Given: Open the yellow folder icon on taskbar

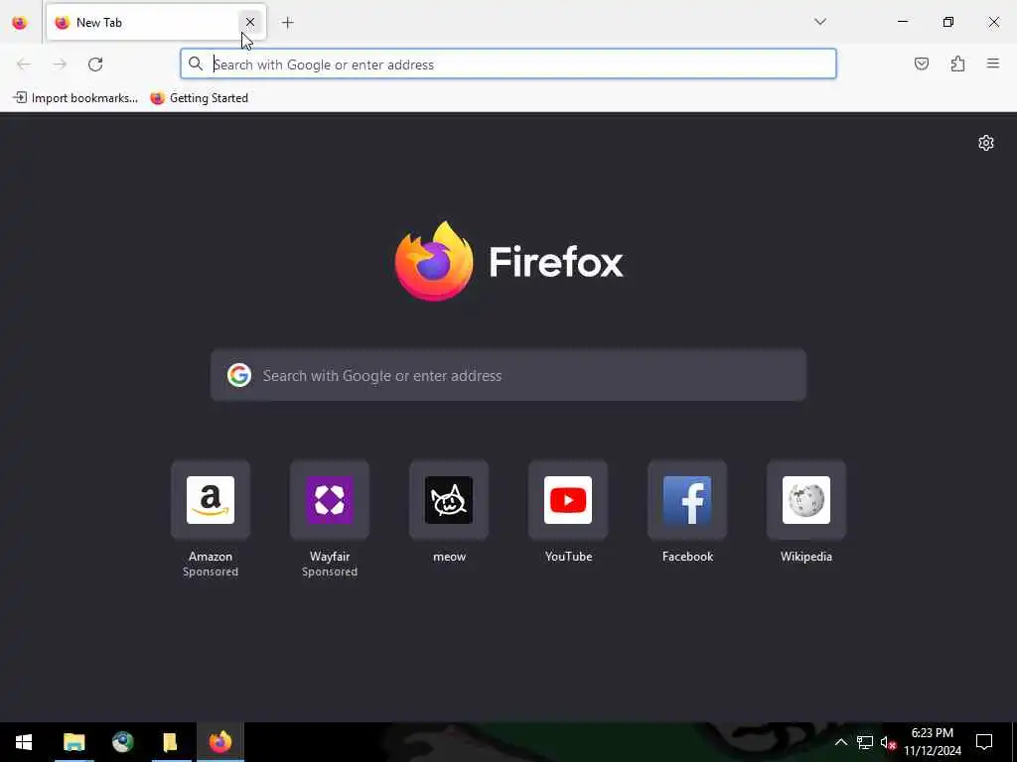Looking at the screenshot, I should click(171, 742).
